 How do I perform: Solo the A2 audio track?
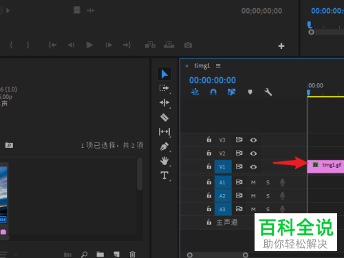coord(268,196)
